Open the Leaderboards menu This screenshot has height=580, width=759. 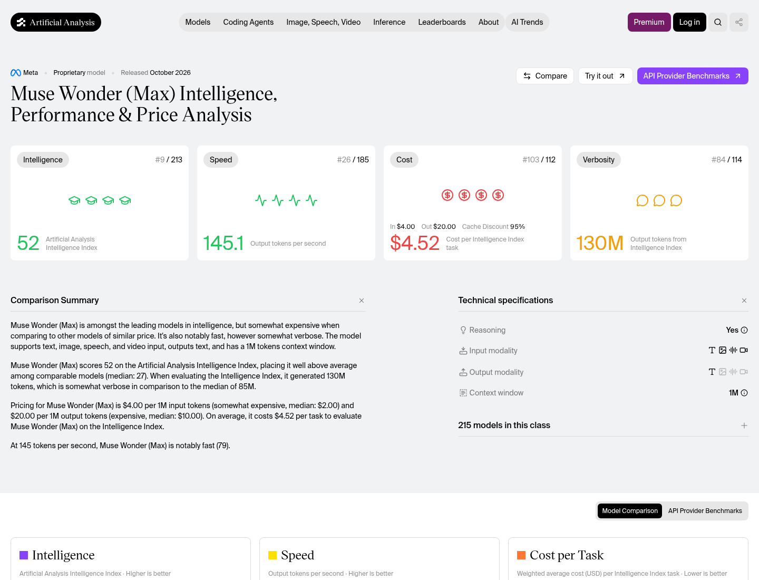pyautogui.click(x=442, y=22)
